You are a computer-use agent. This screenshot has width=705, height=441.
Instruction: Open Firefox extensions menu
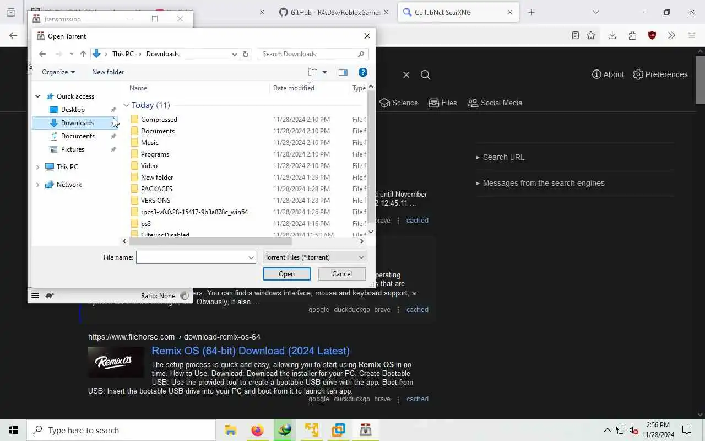(x=632, y=35)
